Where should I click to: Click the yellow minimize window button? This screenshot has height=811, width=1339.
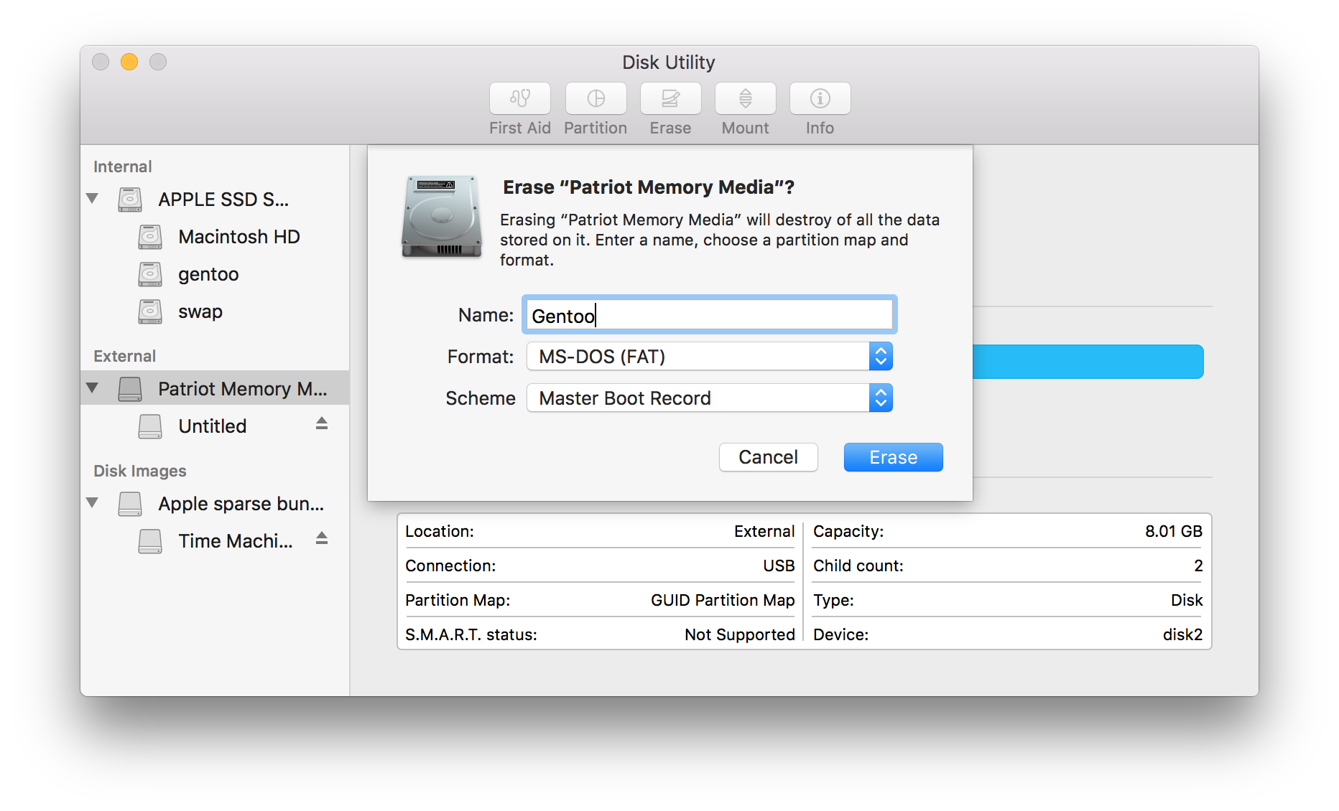tap(129, 62)
